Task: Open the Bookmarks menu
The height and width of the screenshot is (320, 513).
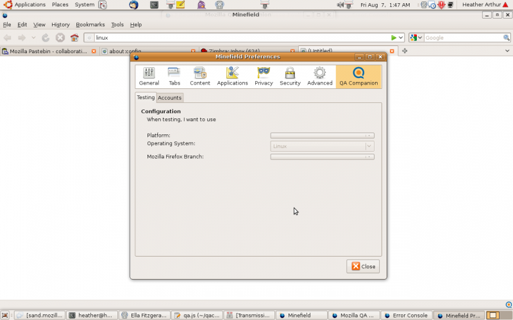Action: click(x=90, y=24)
